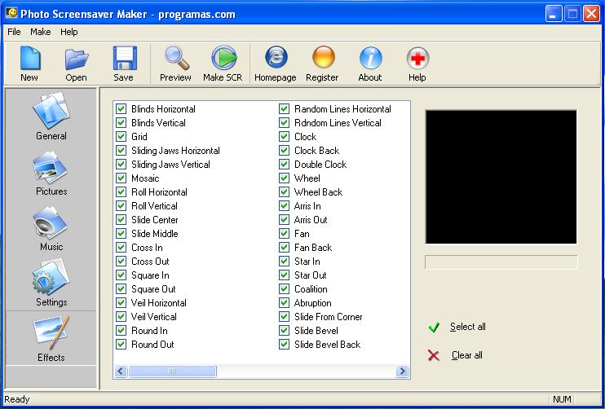The image size is (605, 409).
Task: Disable the Round Out effect
Action: click(121, 345)
